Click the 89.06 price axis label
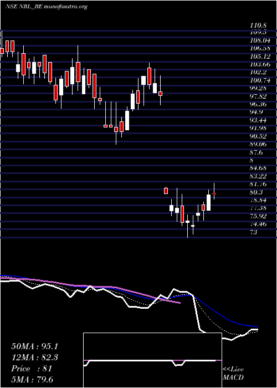This screenshot has height=388, width=277. 259,145
